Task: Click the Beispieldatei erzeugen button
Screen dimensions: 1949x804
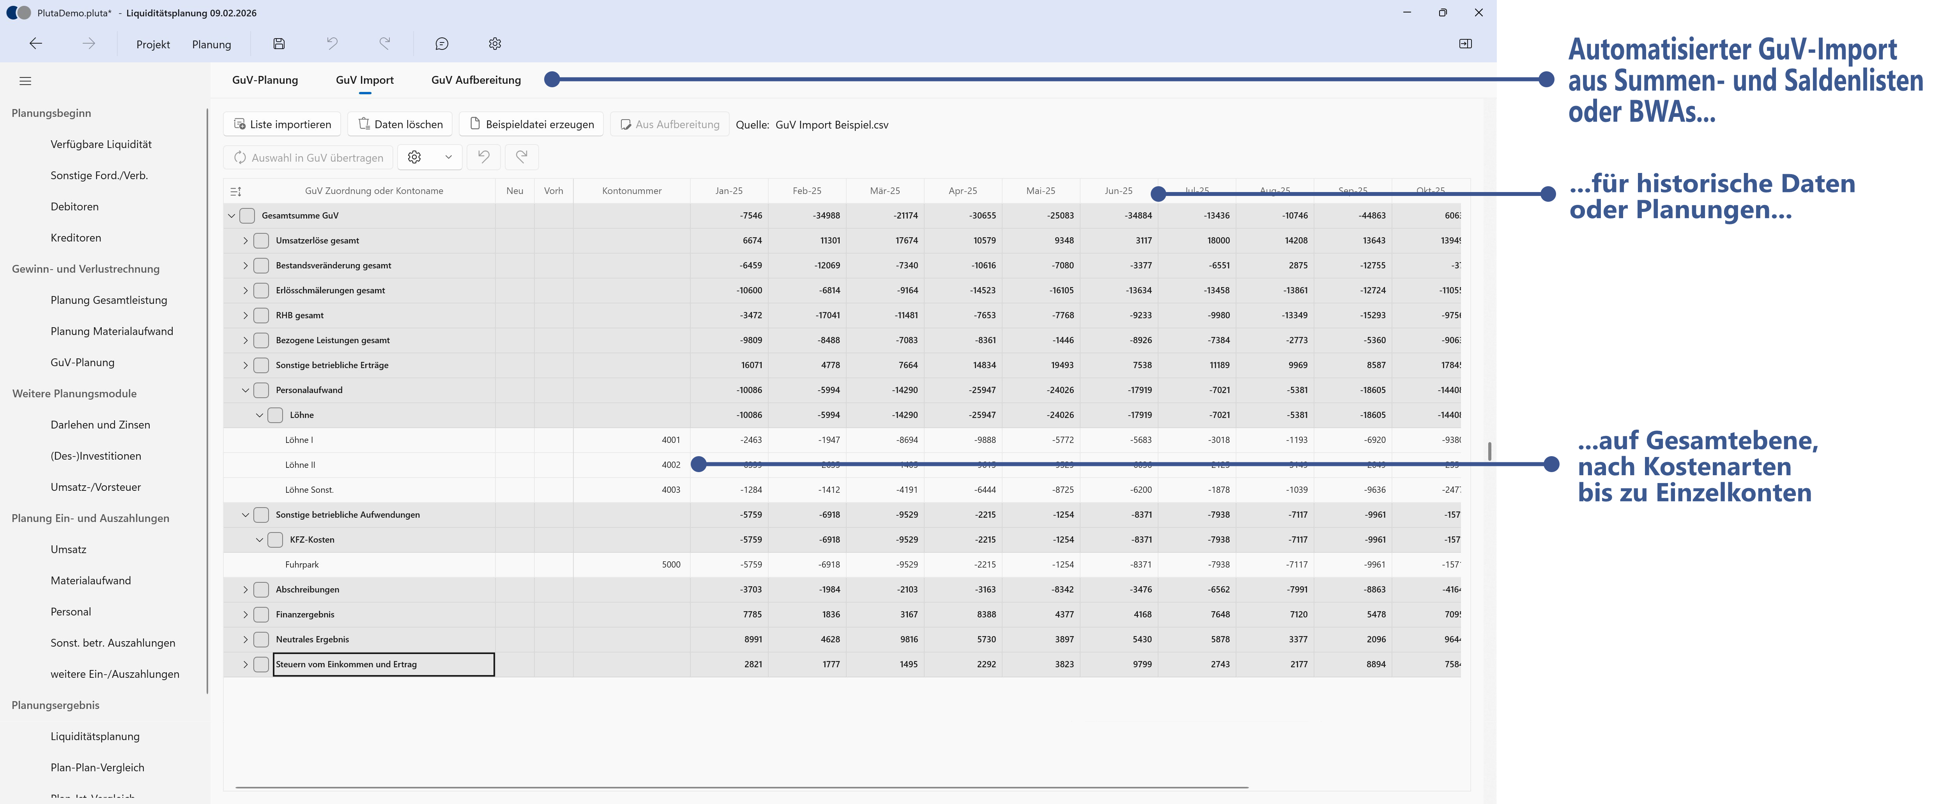Action: [531, 124]
